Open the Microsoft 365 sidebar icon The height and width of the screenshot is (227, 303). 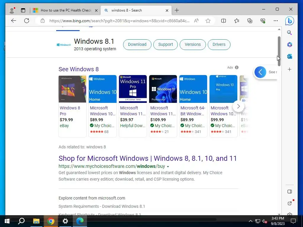click(289, 45)
